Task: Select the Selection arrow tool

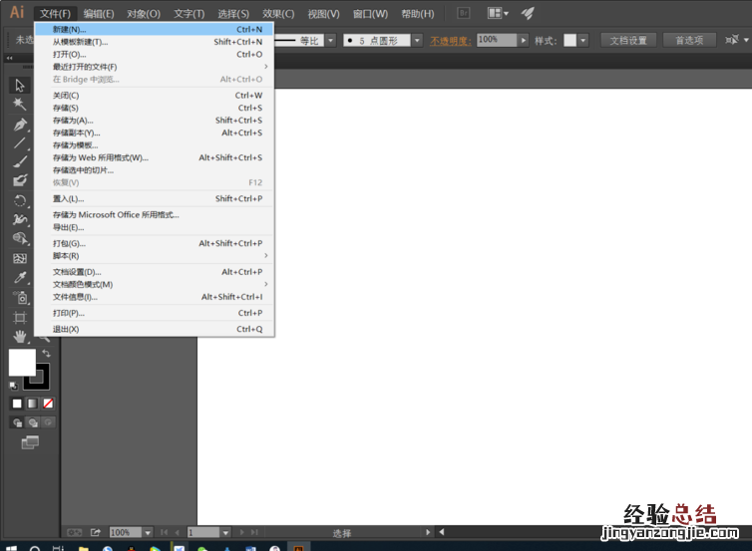Action: (20, 86)
